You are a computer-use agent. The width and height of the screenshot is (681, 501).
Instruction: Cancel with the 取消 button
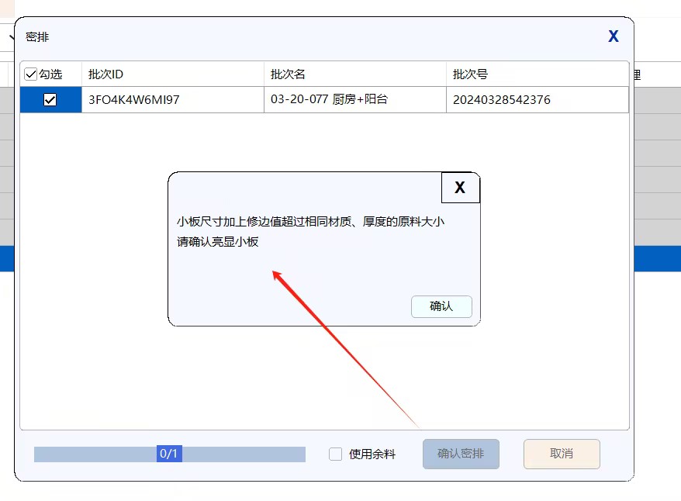[562, 454]
